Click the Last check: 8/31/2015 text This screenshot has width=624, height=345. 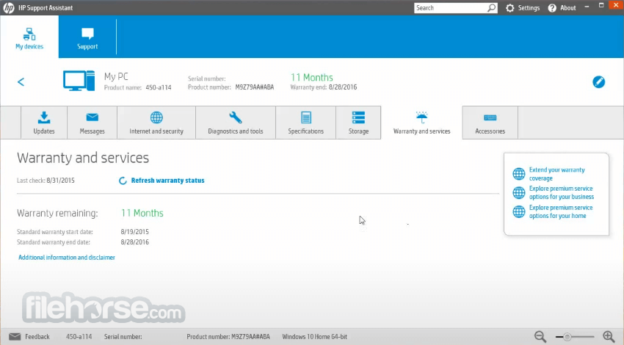(x=46, y=181)
